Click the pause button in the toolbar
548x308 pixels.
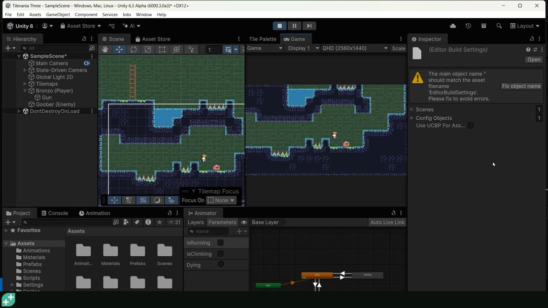click(294, 25)
